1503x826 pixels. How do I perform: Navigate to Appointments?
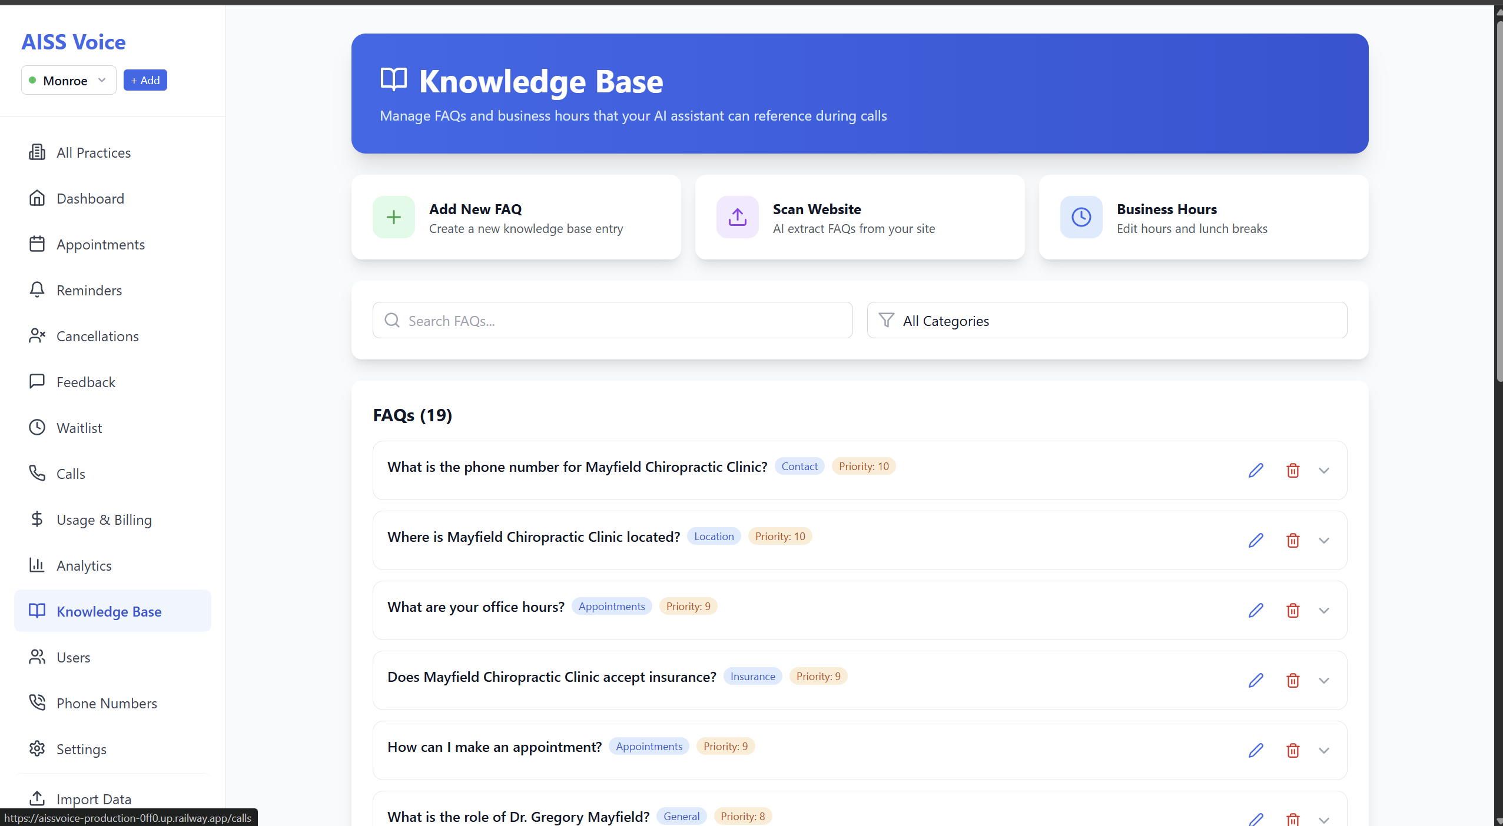click(112, 244)
